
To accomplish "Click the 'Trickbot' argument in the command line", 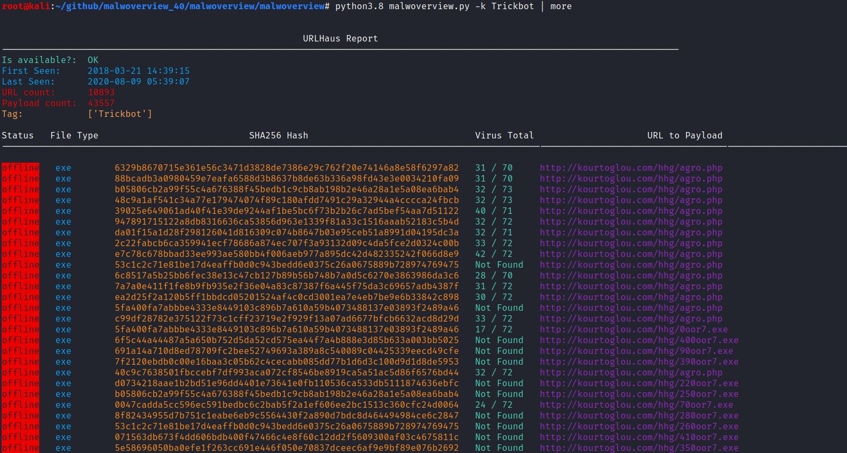I will point(512,6).
